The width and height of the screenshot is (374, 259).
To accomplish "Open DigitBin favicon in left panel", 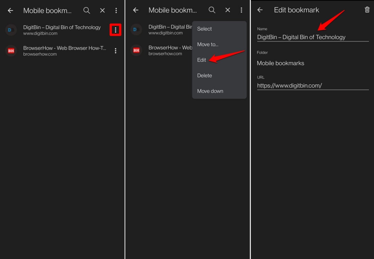I will (x=11, y=30).
